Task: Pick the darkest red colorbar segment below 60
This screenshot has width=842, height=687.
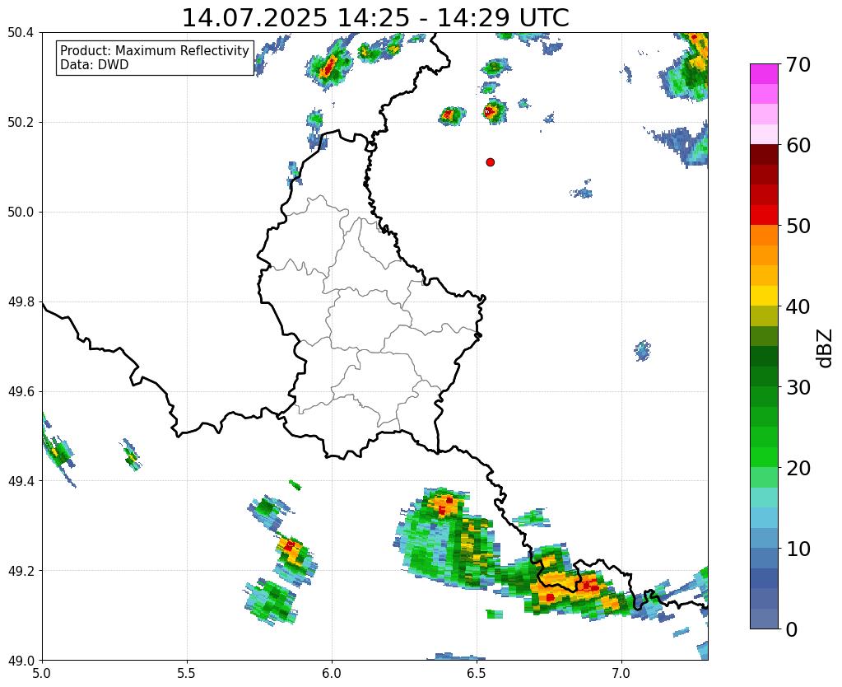Action: 764,155
